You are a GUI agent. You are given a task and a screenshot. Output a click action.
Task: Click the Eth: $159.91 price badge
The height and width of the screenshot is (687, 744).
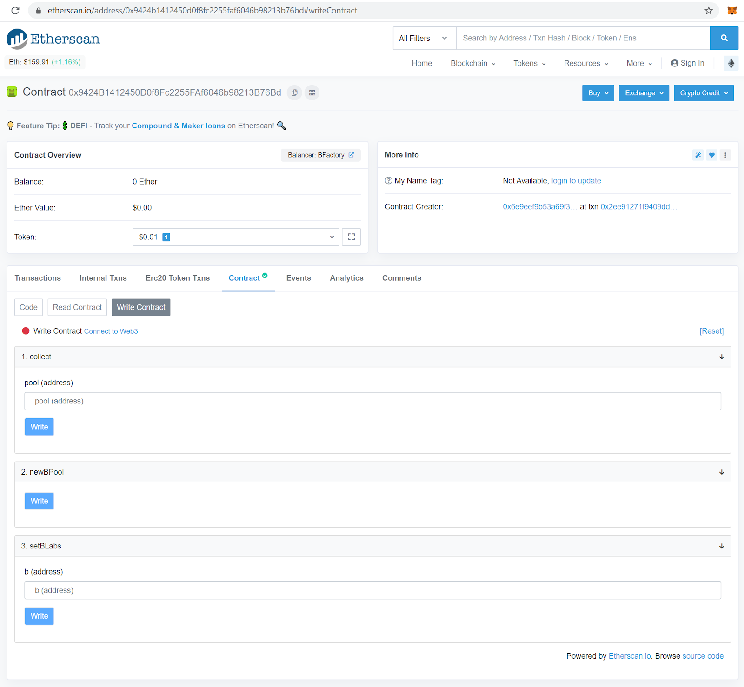click(x=45, y=62)
